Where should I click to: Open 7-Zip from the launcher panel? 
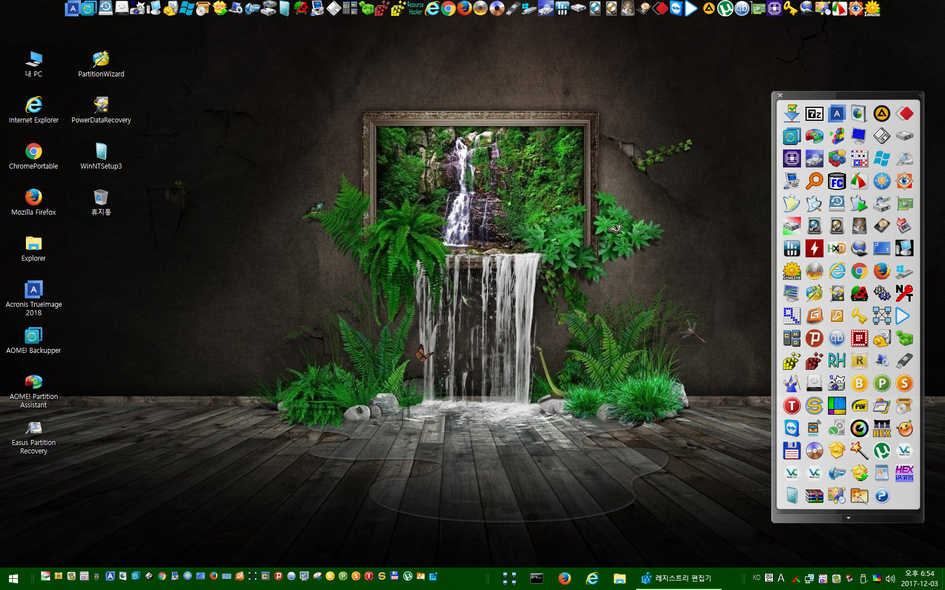[814, 114]
